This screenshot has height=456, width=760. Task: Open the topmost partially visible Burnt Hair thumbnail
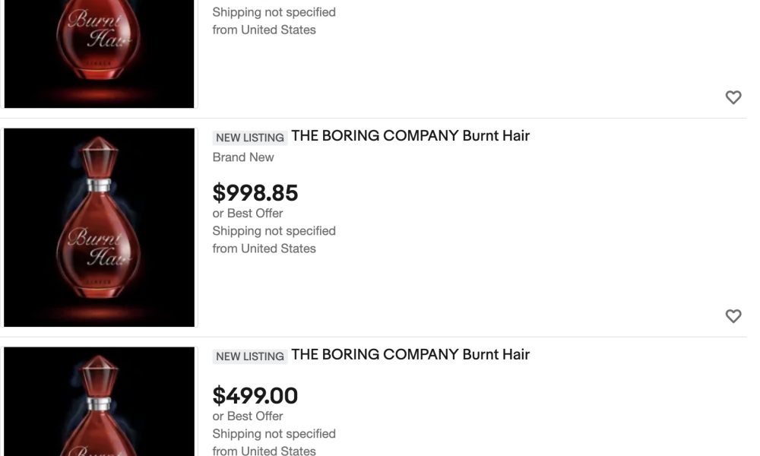[x=100, y=54]
